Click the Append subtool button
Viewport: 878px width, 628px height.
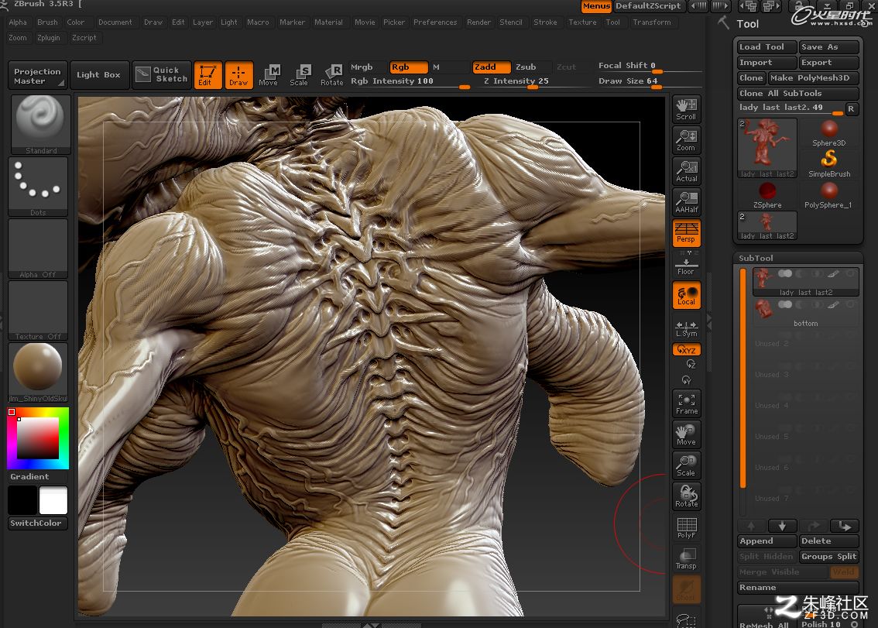[767, 541]
